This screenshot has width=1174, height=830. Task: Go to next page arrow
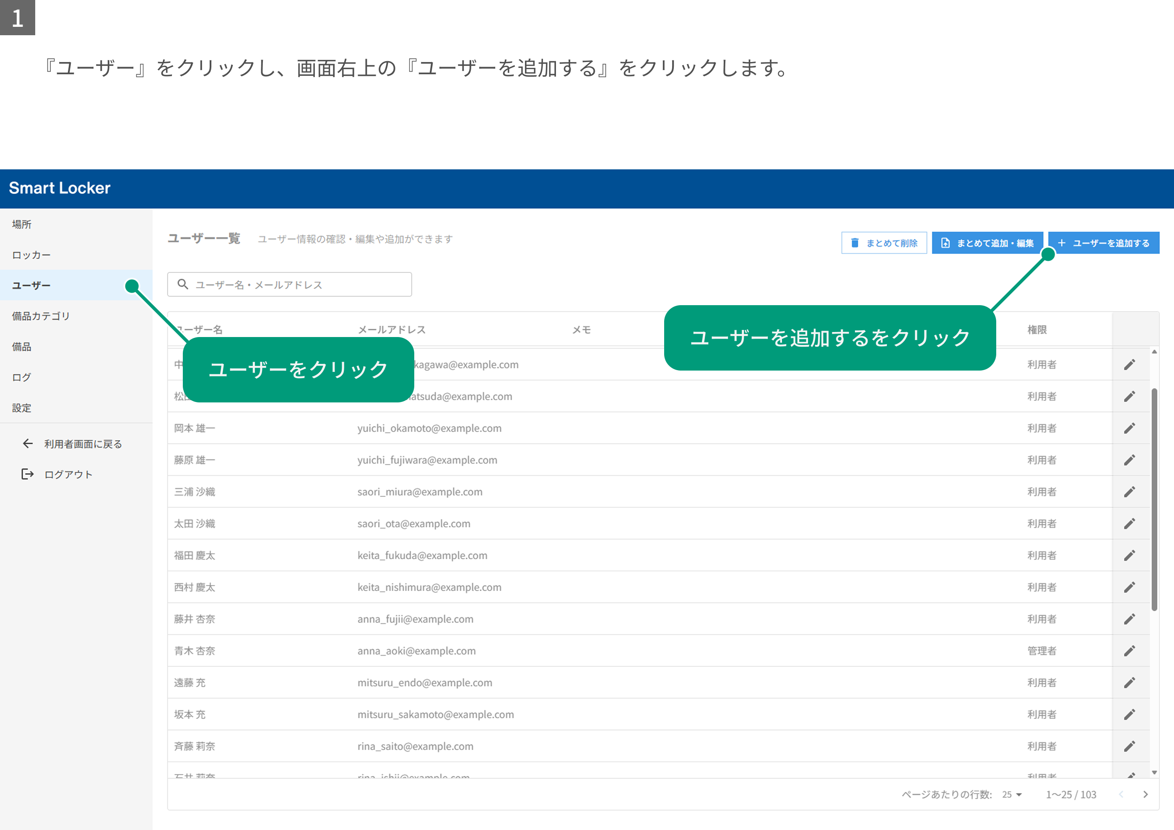1145,794
